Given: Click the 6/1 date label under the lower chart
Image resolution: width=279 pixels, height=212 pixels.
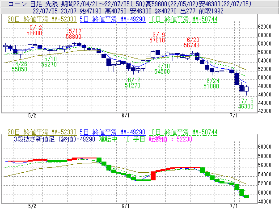Looking at the screenshot, I should (126, 206).
